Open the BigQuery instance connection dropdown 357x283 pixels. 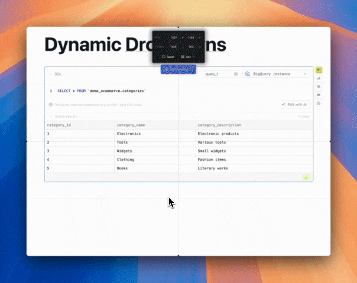coord(277,74)
